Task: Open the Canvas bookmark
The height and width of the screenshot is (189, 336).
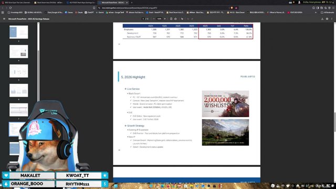Action: (x=69, y=13)
